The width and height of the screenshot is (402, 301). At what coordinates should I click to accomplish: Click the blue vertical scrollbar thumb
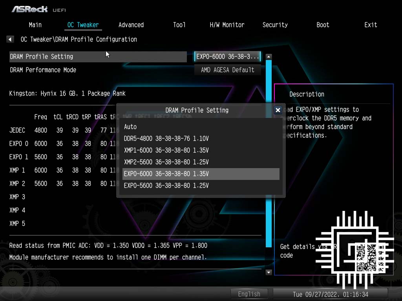click(x=269, y=154)
